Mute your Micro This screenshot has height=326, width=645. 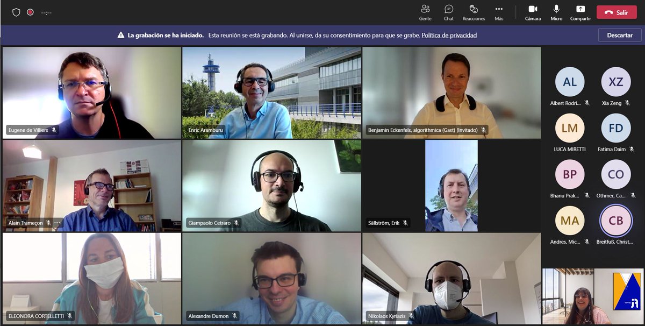pos(556,13)
